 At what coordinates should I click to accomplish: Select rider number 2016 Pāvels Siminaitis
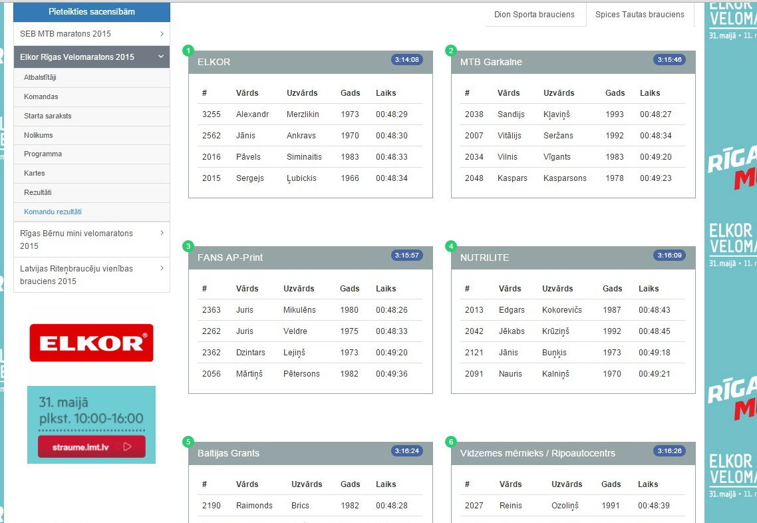(310, 157)
